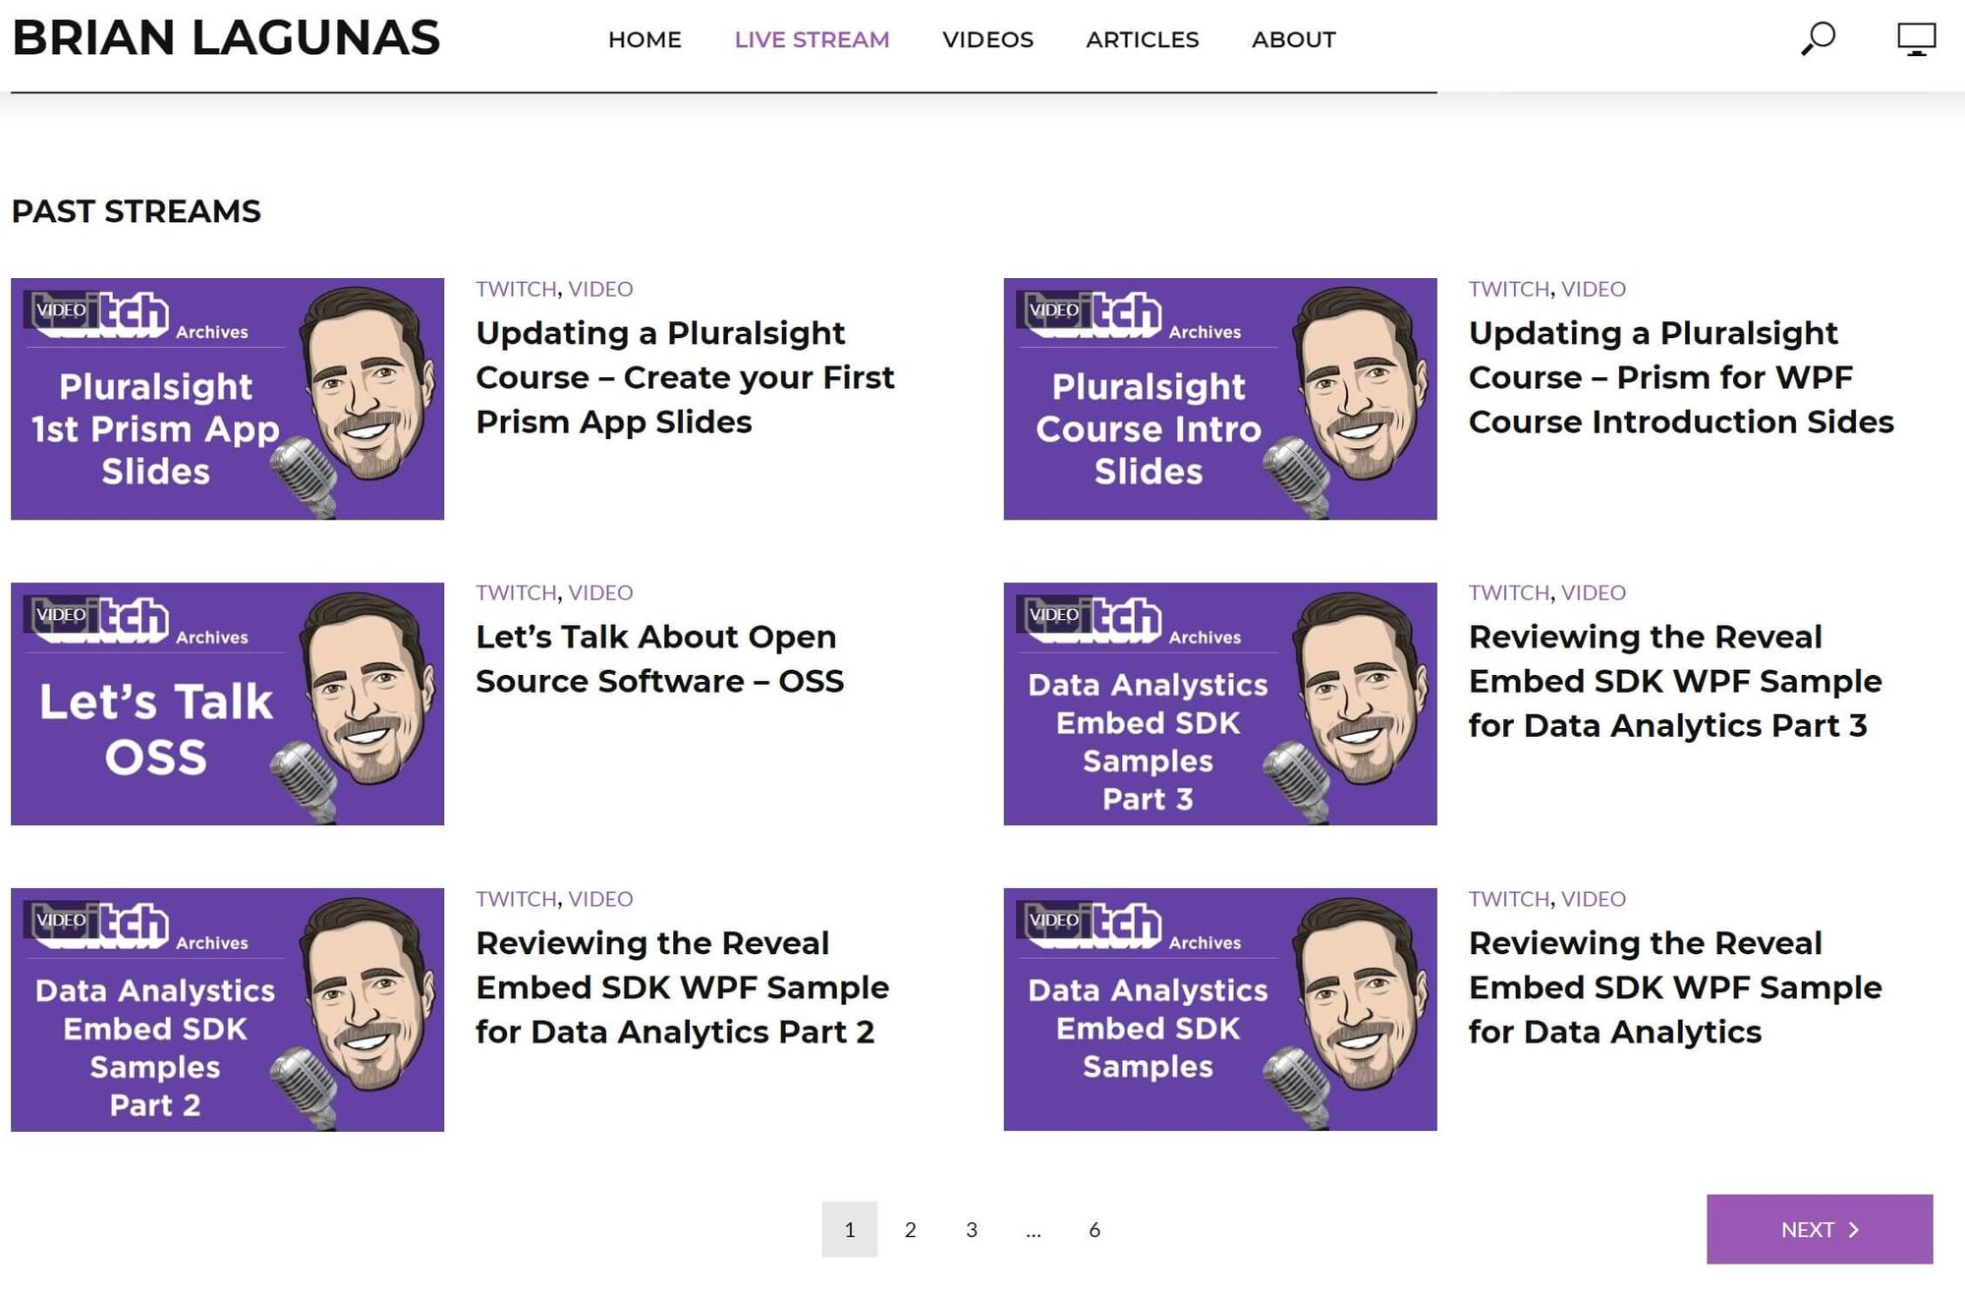
Task: Click Video category above First Prism App post
Action: (x=600, y=289)
